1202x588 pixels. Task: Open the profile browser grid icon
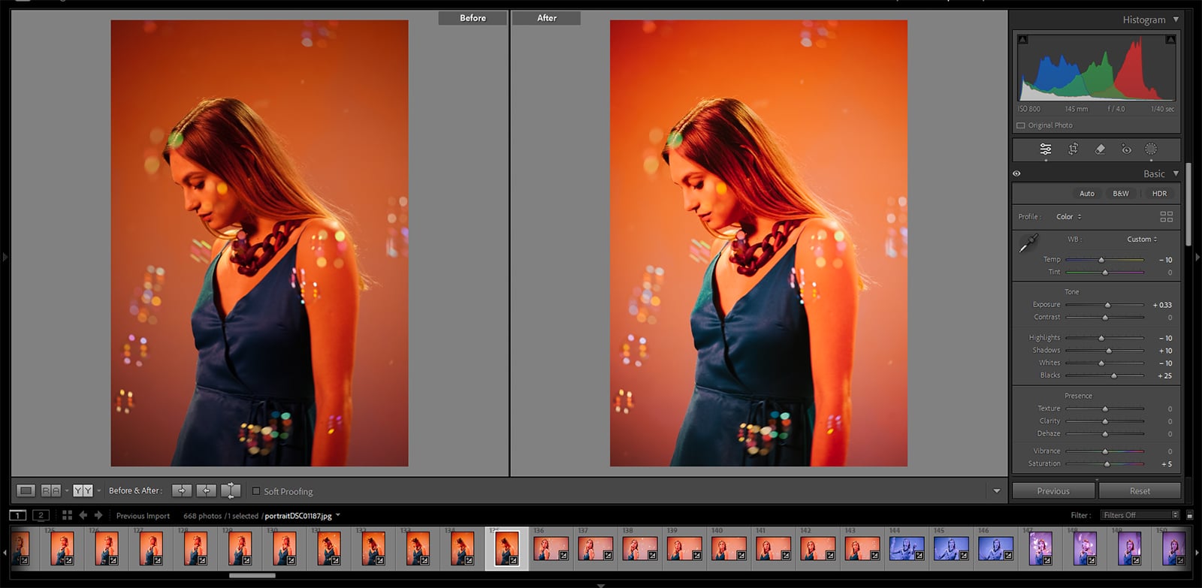1166,216
